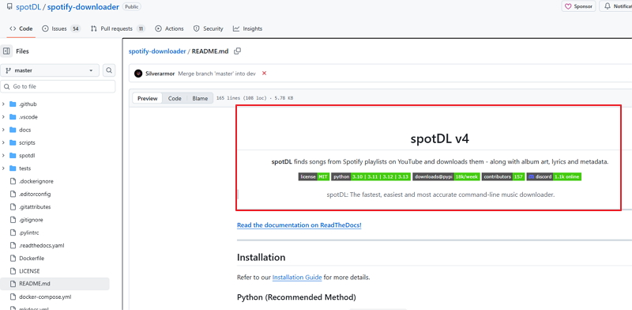
Task: Expand the tests folder chevron
Action: pyautogui.click(x=4, y=168)
